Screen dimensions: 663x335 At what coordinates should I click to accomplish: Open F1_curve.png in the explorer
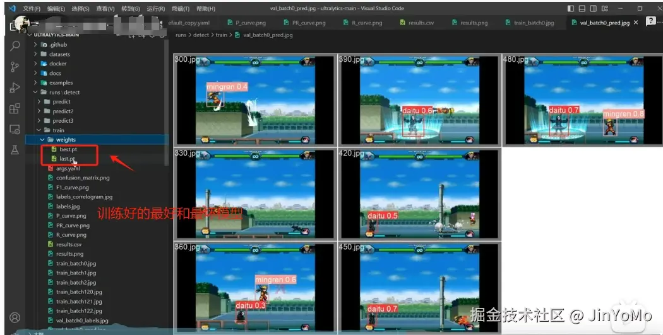click(73, 187)
